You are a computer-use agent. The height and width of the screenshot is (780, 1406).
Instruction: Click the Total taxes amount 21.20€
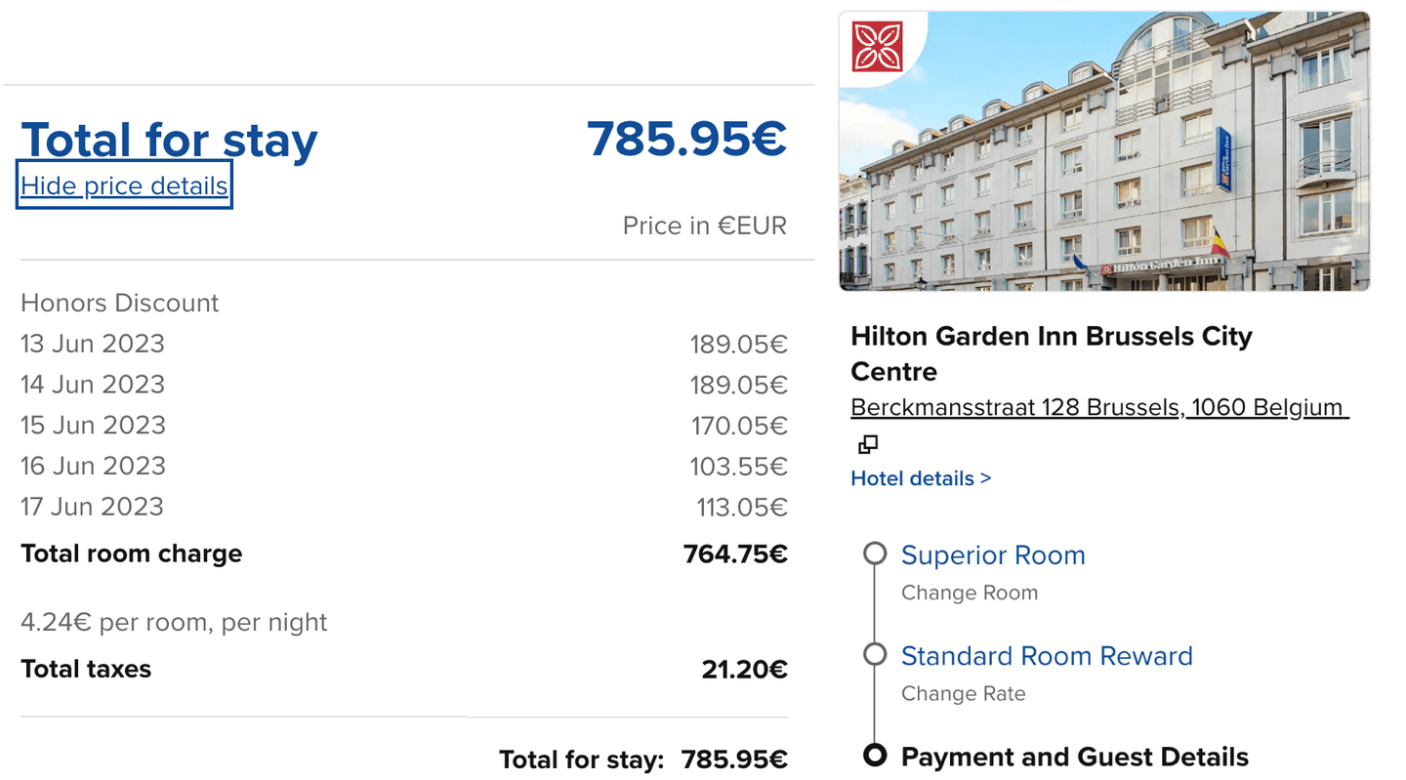point(744,670)
